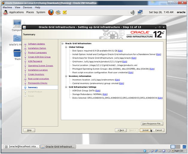The width and height of the screenshot is (188, 154).
Task: Click Install to begin installation
Action: (x=145, y=130)
